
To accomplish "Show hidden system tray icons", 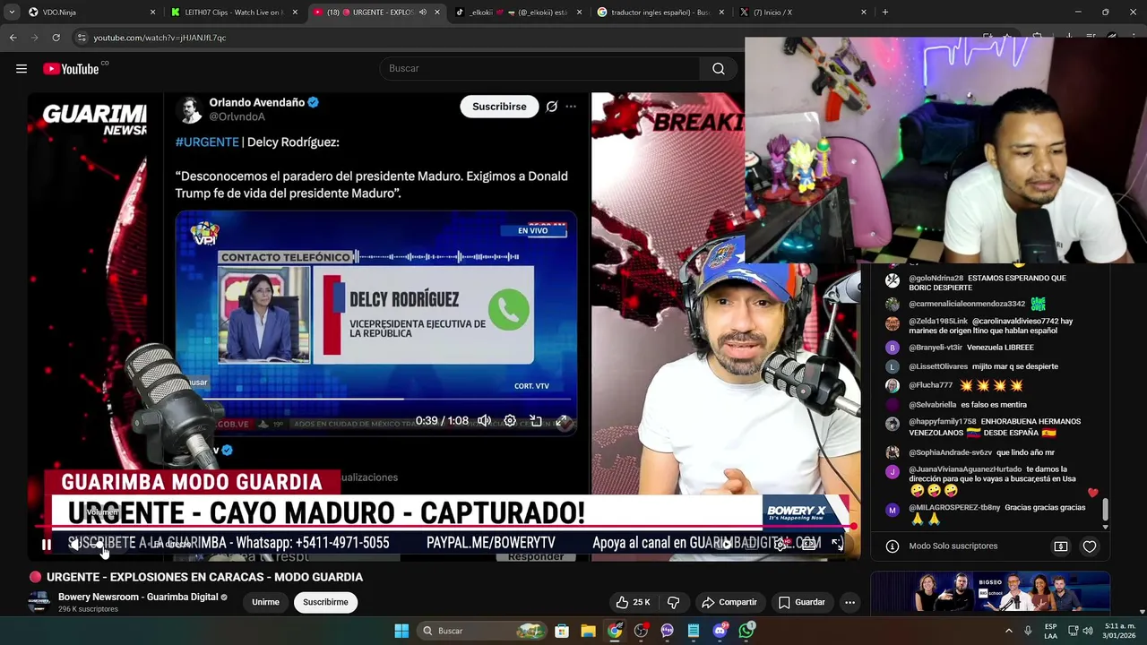I will tap(1009, 631).
